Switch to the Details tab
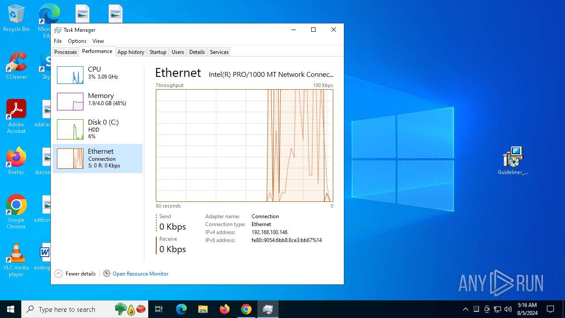Viewport: 565px width, 318px height. (197, 52)
